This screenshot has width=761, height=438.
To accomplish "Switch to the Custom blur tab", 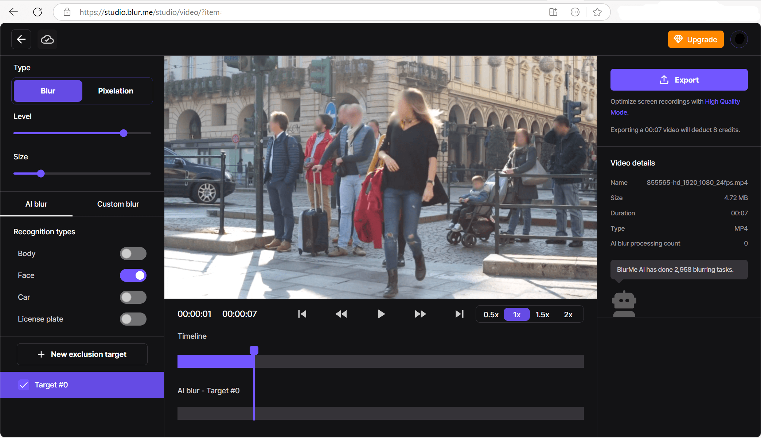I will click(x=118, y=204).
